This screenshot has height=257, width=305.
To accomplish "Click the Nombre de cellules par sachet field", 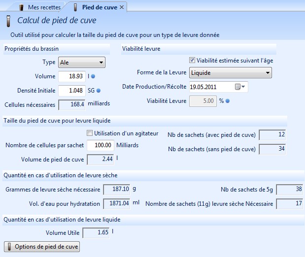I will 101,146.
